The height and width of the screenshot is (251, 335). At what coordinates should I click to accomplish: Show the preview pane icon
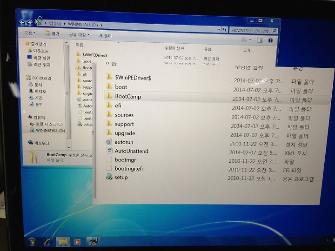click(x=259, y=40)
